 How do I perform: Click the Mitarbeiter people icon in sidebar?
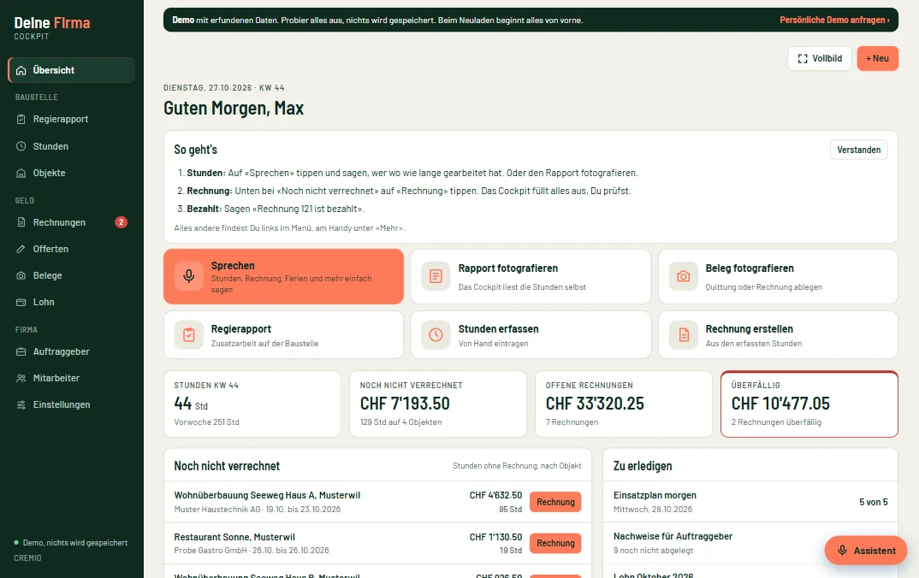click(21, 378)
